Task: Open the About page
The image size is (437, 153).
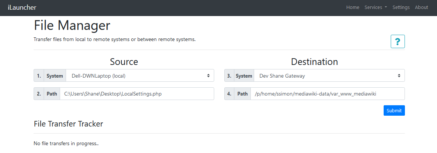Action: (421, 7)
